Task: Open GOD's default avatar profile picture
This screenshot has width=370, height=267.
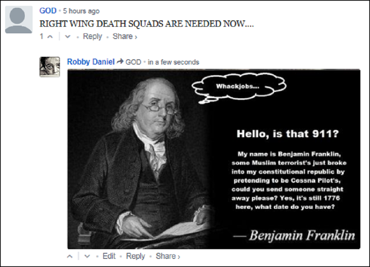Action: [18, 20]
